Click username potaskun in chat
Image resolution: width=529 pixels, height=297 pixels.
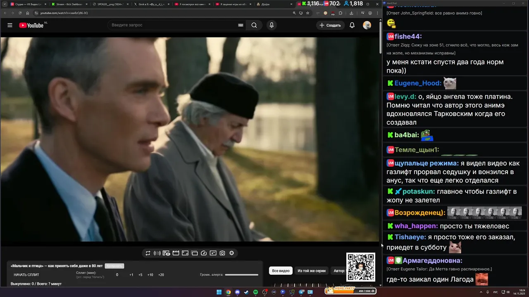[419, 192]
